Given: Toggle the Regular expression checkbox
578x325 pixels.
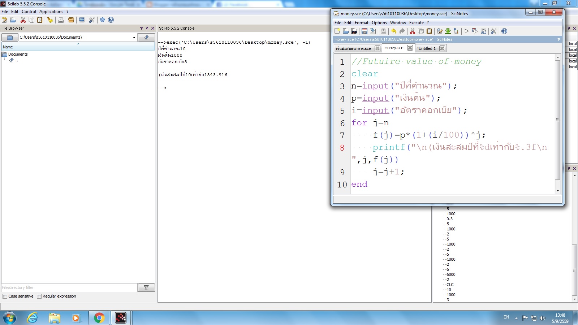Looking at the screenshot, I should (x=39, y=296).
